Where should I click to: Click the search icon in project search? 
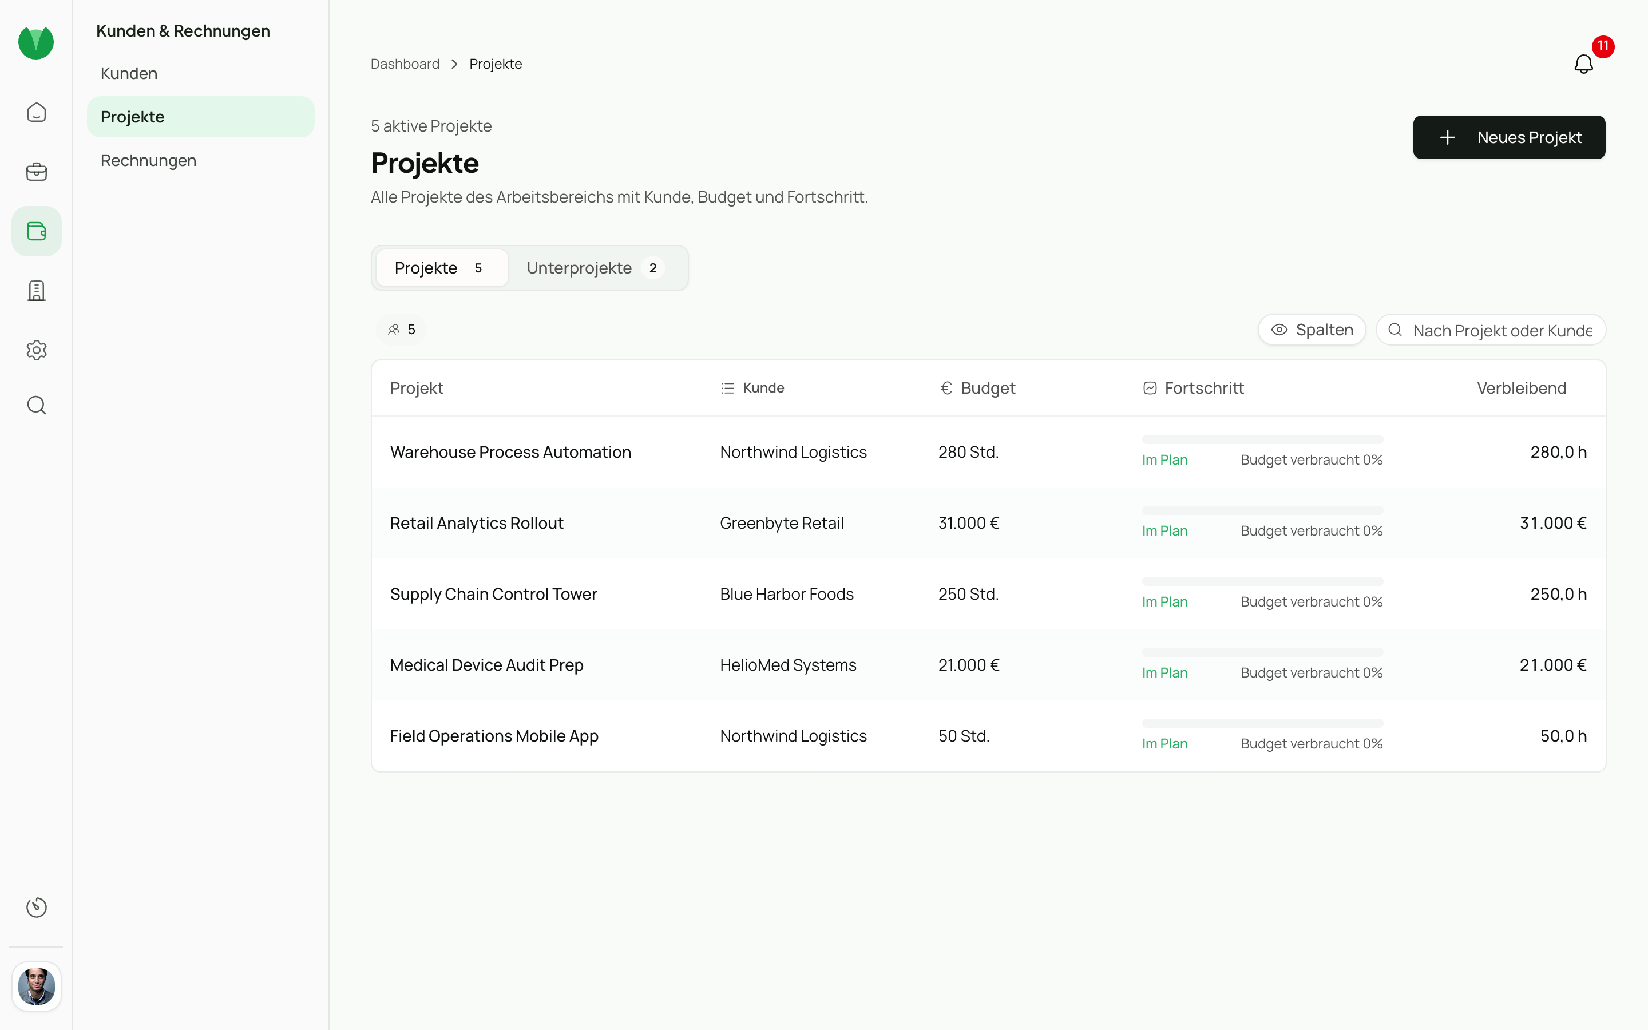(1395, 330)
